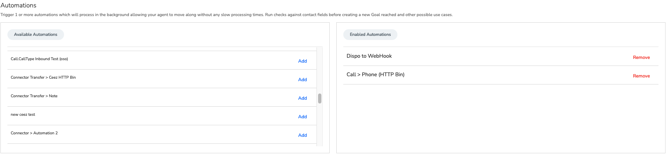Select the new ceez test row label
The width and height of the screenshot is (668, 157).
tap(23, 115)
